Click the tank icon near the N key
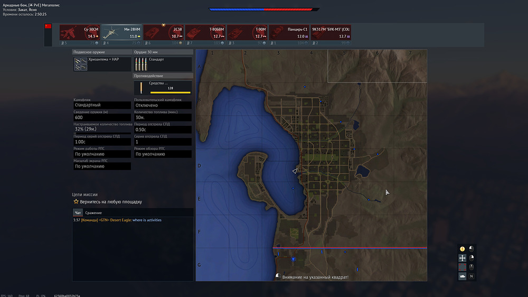 (x=463, y=276)
